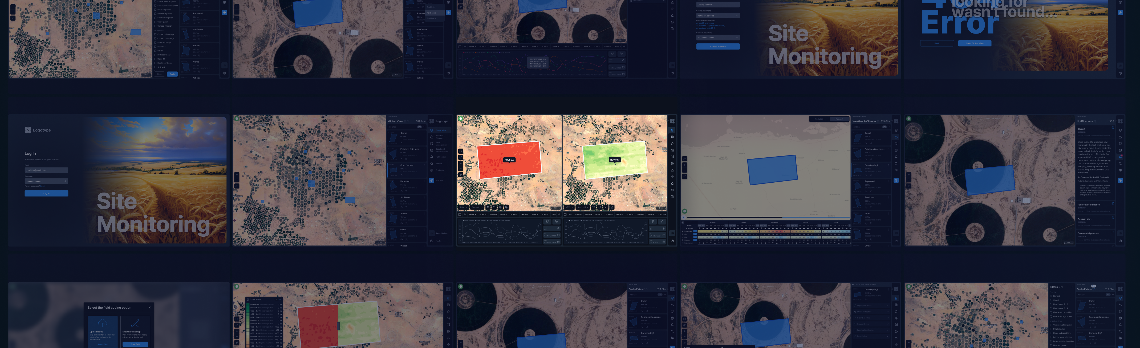The height and width of the screenshot is (348, 1140).
Task: Click the red-green map comparison divider handle
Action: pyautogui.click(x=338, y=326)
